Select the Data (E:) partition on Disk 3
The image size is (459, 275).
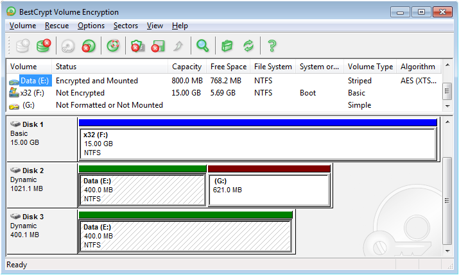click(x=185, y=236)
